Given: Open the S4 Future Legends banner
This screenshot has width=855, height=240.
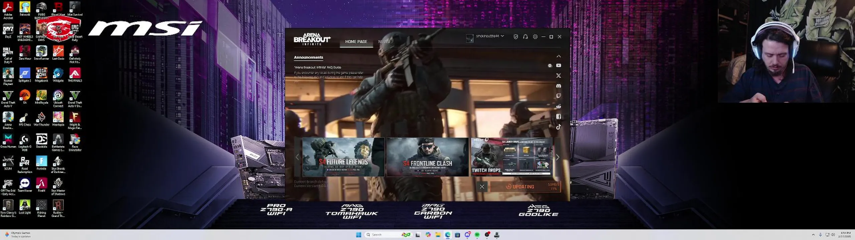Looking at the screenshot, I should 343,157.
